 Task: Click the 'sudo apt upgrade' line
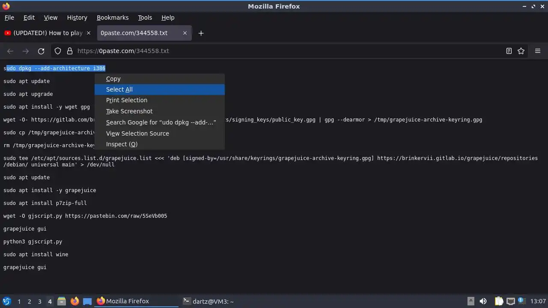click(28, 94)
